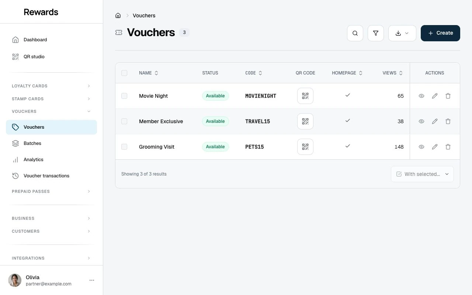Expand the Loyalty Cards section

coord(51,86)
